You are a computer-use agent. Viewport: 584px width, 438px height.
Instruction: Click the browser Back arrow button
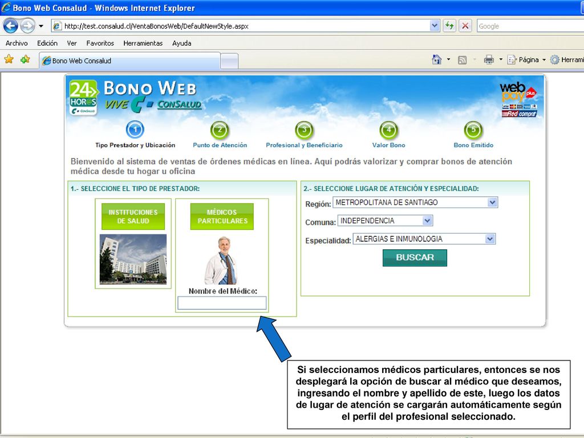(x=10, y=26)
